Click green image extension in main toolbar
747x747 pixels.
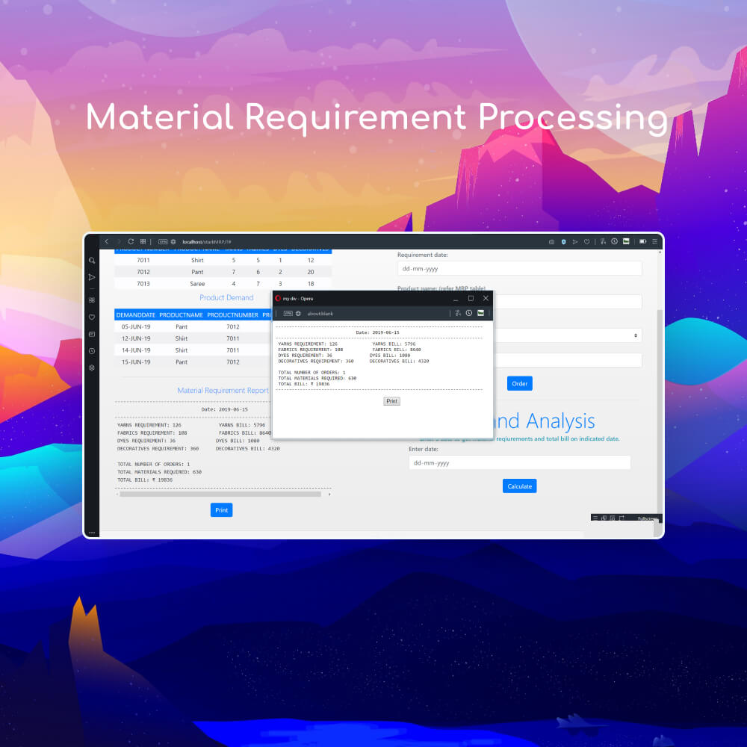(x=626, y=241)
